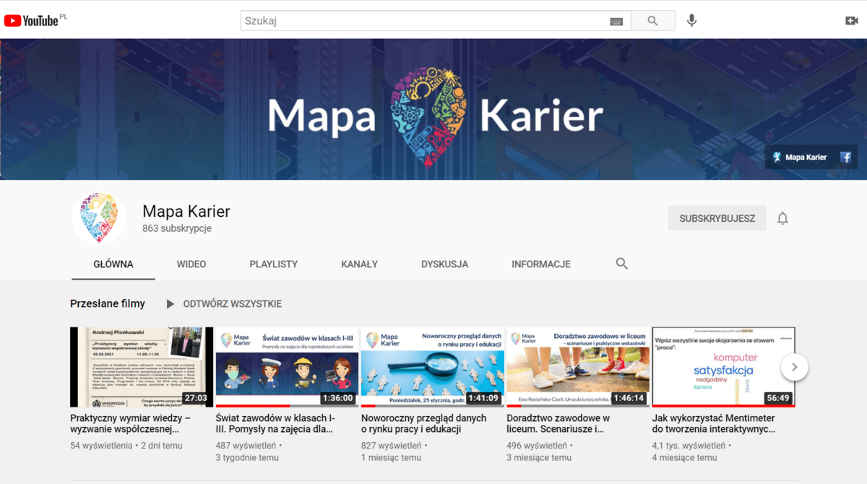Image resolution: width=867 pixels, height=484 pixels.
Task: Open the Mentimeter video thumbnail
Action: (723, 367)
